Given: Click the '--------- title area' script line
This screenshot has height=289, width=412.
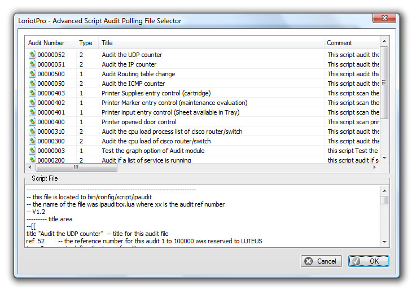Looking at the screenshot, I should pos(50,219).
